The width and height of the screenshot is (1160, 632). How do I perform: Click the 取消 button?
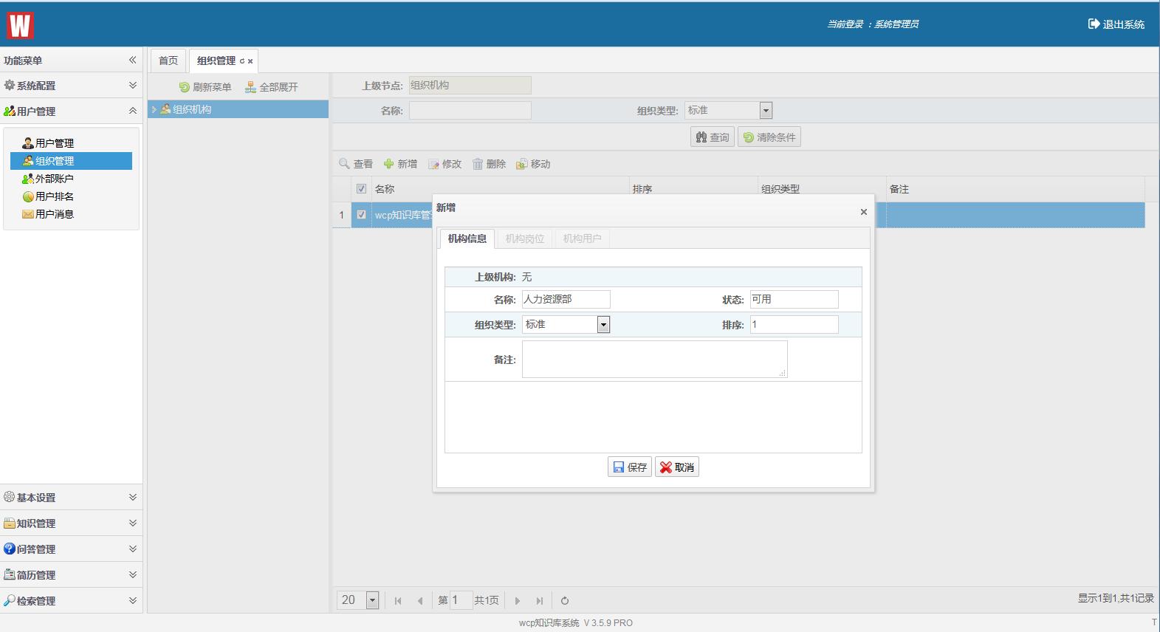677,467
